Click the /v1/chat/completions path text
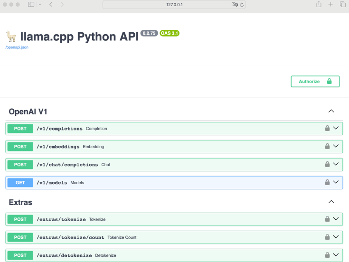The image size is (349, 262). [x=67, y=165]
